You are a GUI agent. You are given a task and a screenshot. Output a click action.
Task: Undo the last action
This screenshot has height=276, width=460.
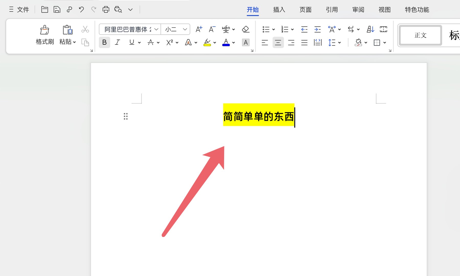tap(81, 9)
